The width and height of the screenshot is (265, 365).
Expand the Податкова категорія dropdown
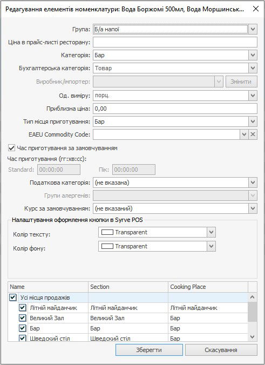pos(253,182)
